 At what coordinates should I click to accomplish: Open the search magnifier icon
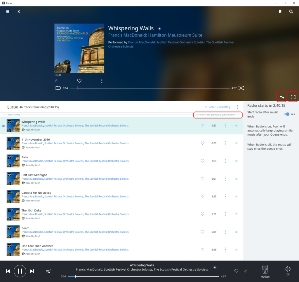click(291, 11)
